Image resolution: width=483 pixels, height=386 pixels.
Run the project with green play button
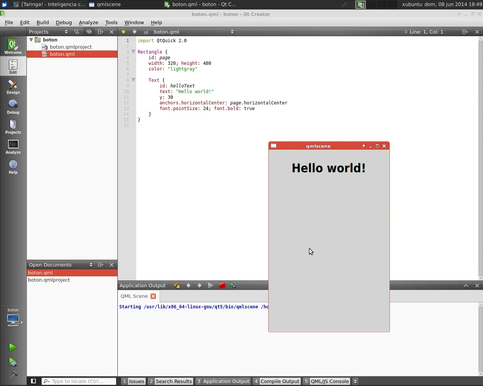[x=13, y=347]
